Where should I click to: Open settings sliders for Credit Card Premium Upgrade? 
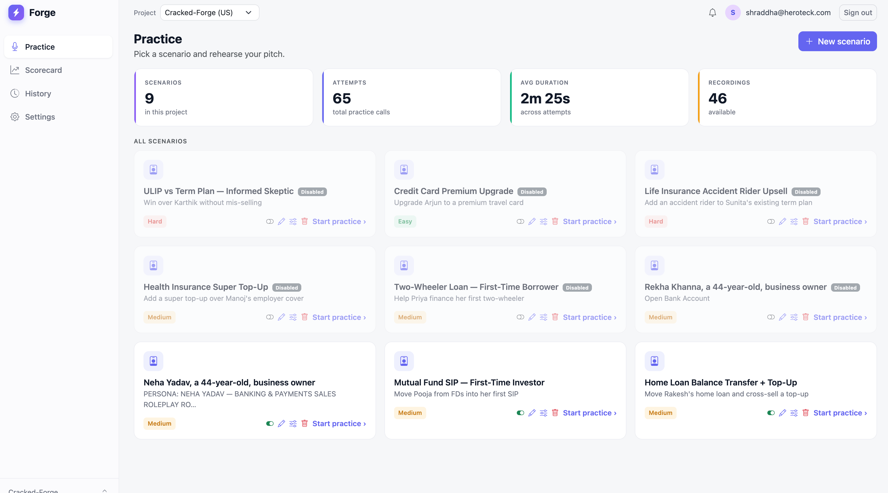coord(544,221)
